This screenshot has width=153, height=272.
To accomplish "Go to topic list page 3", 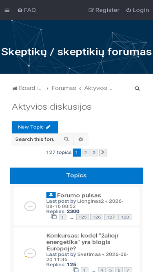I will coord(94,153).
